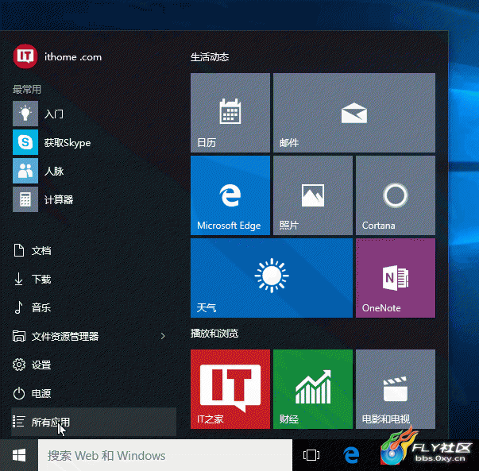The image size is (479, 471).
Task: Launch the Microsoft Edge tile
Action: pyautogui.click(x=230, y=195)
